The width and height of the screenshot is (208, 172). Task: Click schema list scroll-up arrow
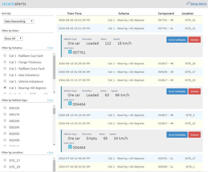click(x=54, y=54)
